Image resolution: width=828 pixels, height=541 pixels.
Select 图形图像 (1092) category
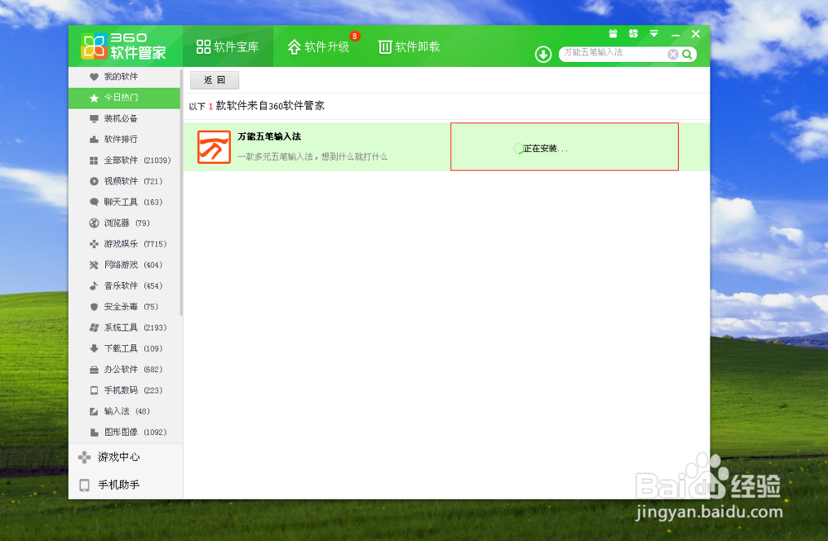coord(124,433)
